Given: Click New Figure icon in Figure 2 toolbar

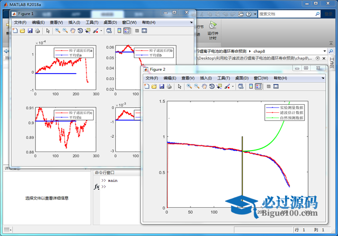Looking at the screenshot, I should [x=147, y=86].
